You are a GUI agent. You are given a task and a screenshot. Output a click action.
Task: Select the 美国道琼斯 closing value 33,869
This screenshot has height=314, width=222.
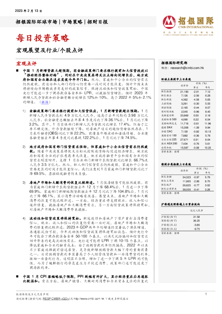click(184, 115)
